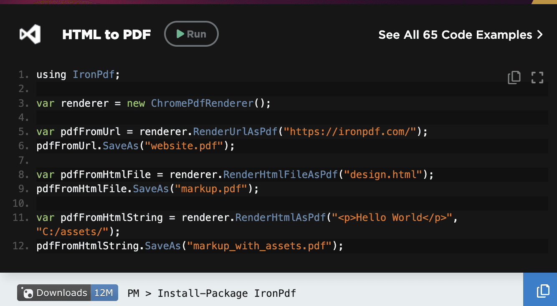Run the HTML to PDF example
557x306 pixels.
click(191, 34)
